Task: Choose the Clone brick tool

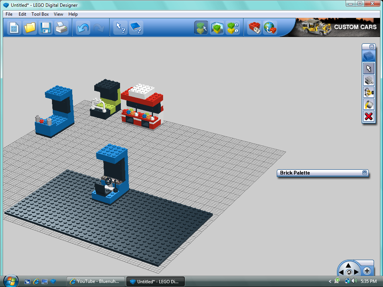Action: [x=368, y=80]
